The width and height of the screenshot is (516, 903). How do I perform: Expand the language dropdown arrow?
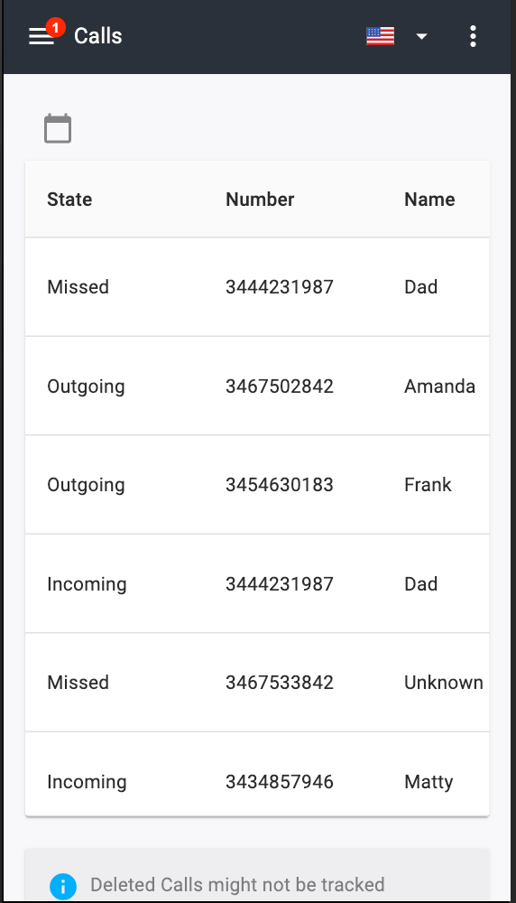click(421, 36)
